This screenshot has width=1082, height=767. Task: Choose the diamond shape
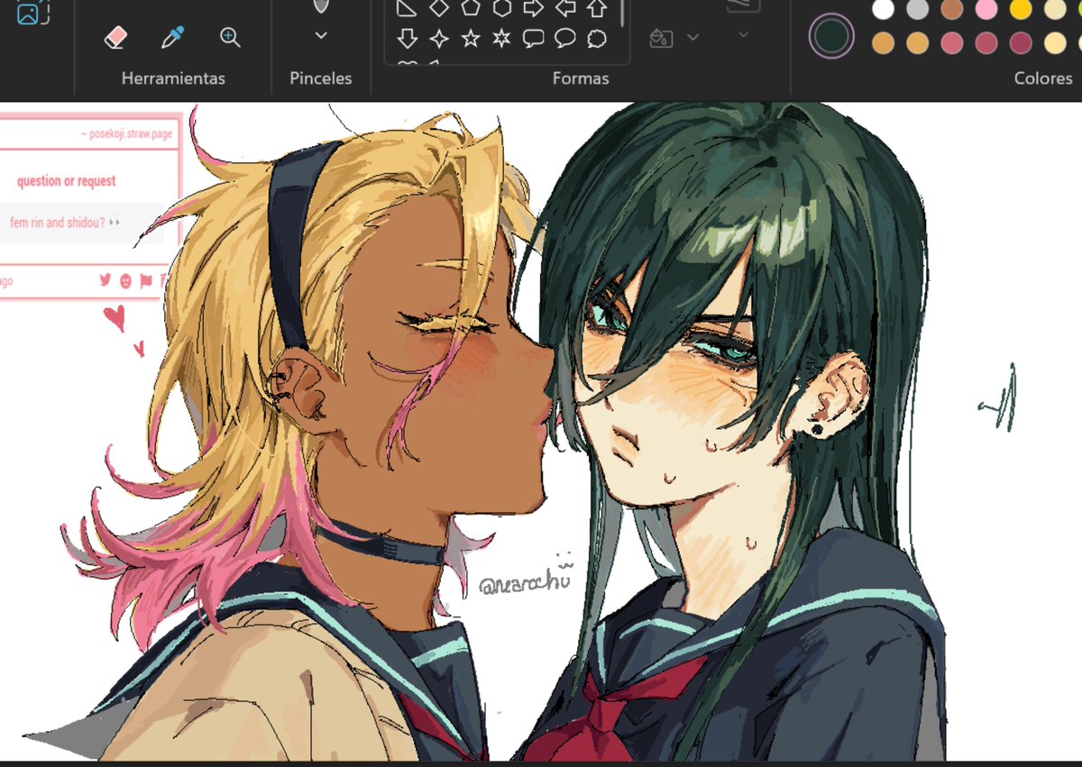coord(439,8)
